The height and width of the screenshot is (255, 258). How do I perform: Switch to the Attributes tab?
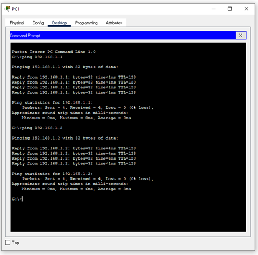tap(114, 23)
